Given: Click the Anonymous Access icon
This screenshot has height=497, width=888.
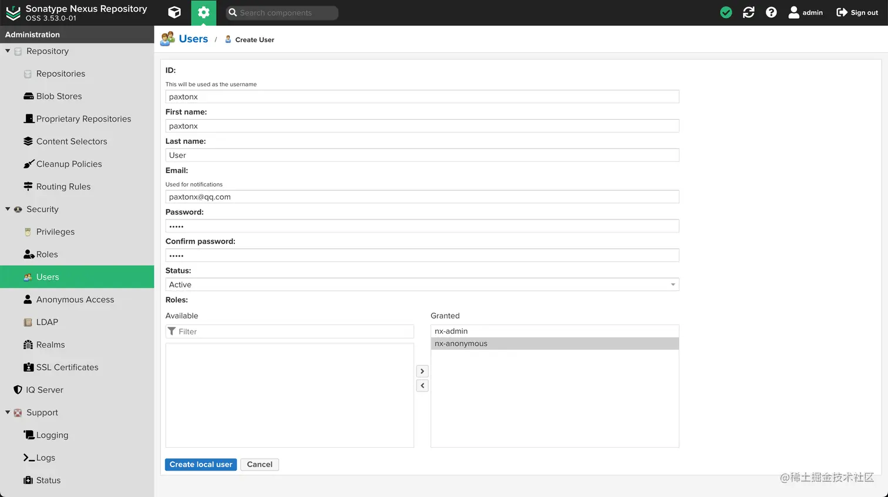Looking at the screenshot, I should click(28, 299).
